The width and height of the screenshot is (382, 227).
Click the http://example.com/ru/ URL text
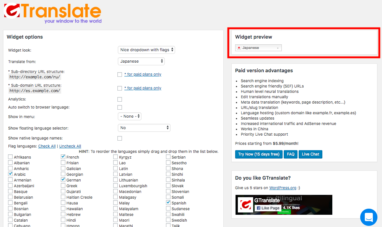coord(34,77)
